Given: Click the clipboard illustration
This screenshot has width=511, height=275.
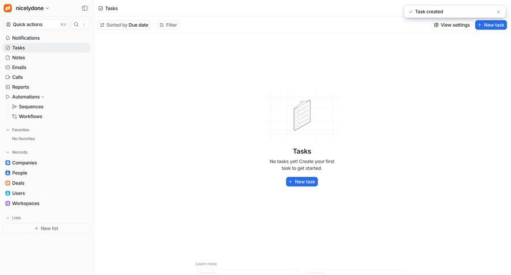Looking at the screenshot, I should coord(302,115).
